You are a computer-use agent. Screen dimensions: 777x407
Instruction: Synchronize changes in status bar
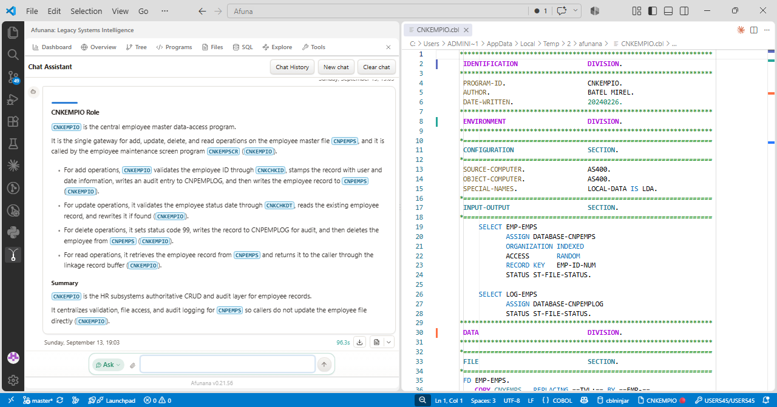tap(59, 400)
